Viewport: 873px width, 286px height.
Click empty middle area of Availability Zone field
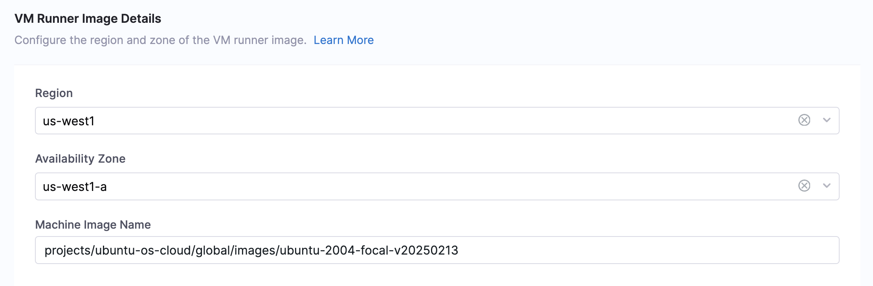(x=432, y=186)
